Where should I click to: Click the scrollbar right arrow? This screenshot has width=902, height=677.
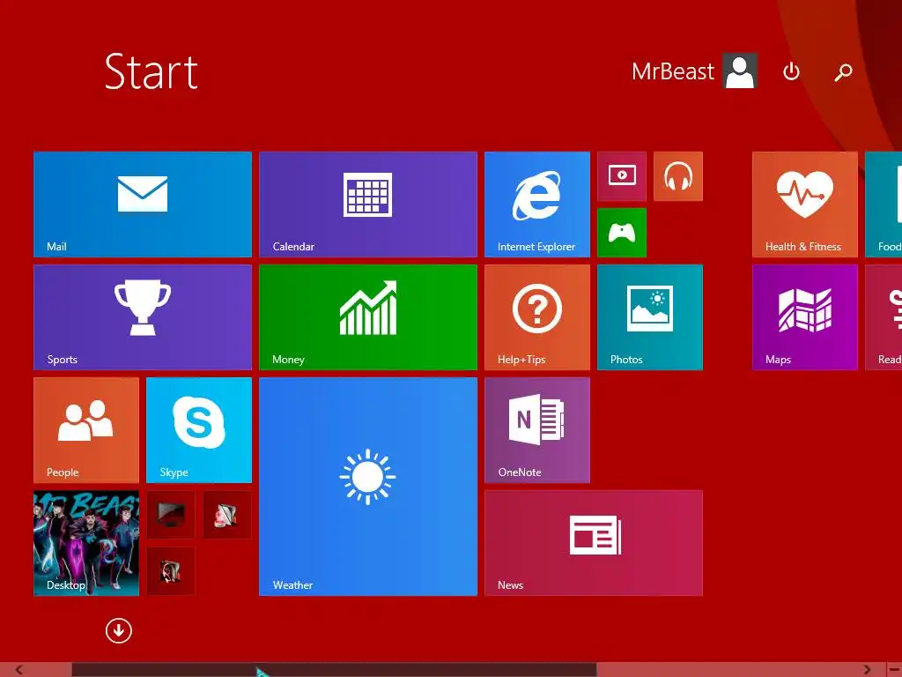867,670
